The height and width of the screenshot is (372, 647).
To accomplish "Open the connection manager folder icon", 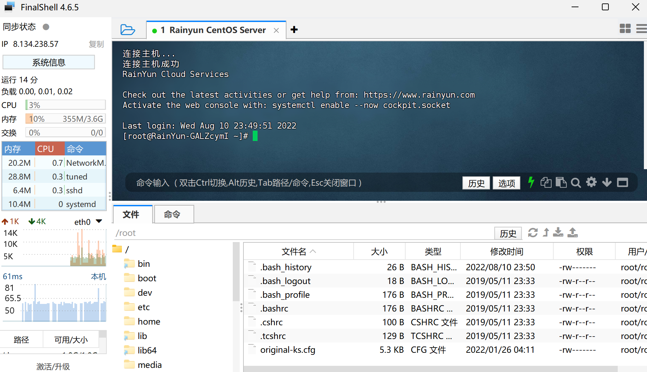I will click(x=127, y=30).
